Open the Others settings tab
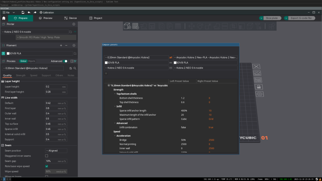This screenshot has width=322, height=181. 59,76
